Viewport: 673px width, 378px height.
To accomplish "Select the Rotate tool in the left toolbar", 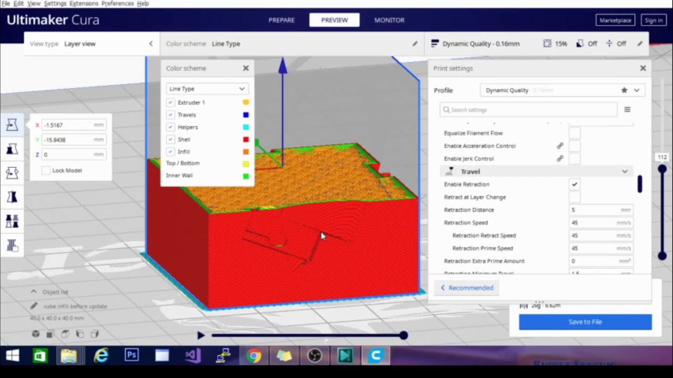I will tap(12, 173).
